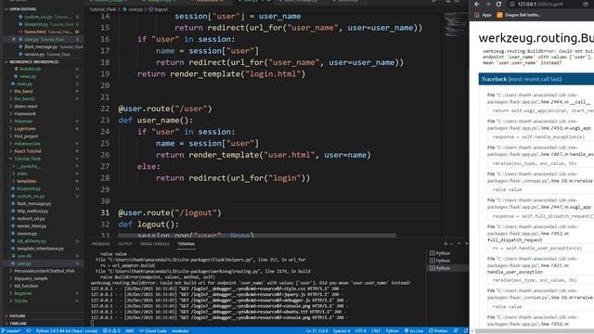Click the minikube status bar entry

point(180,331)
